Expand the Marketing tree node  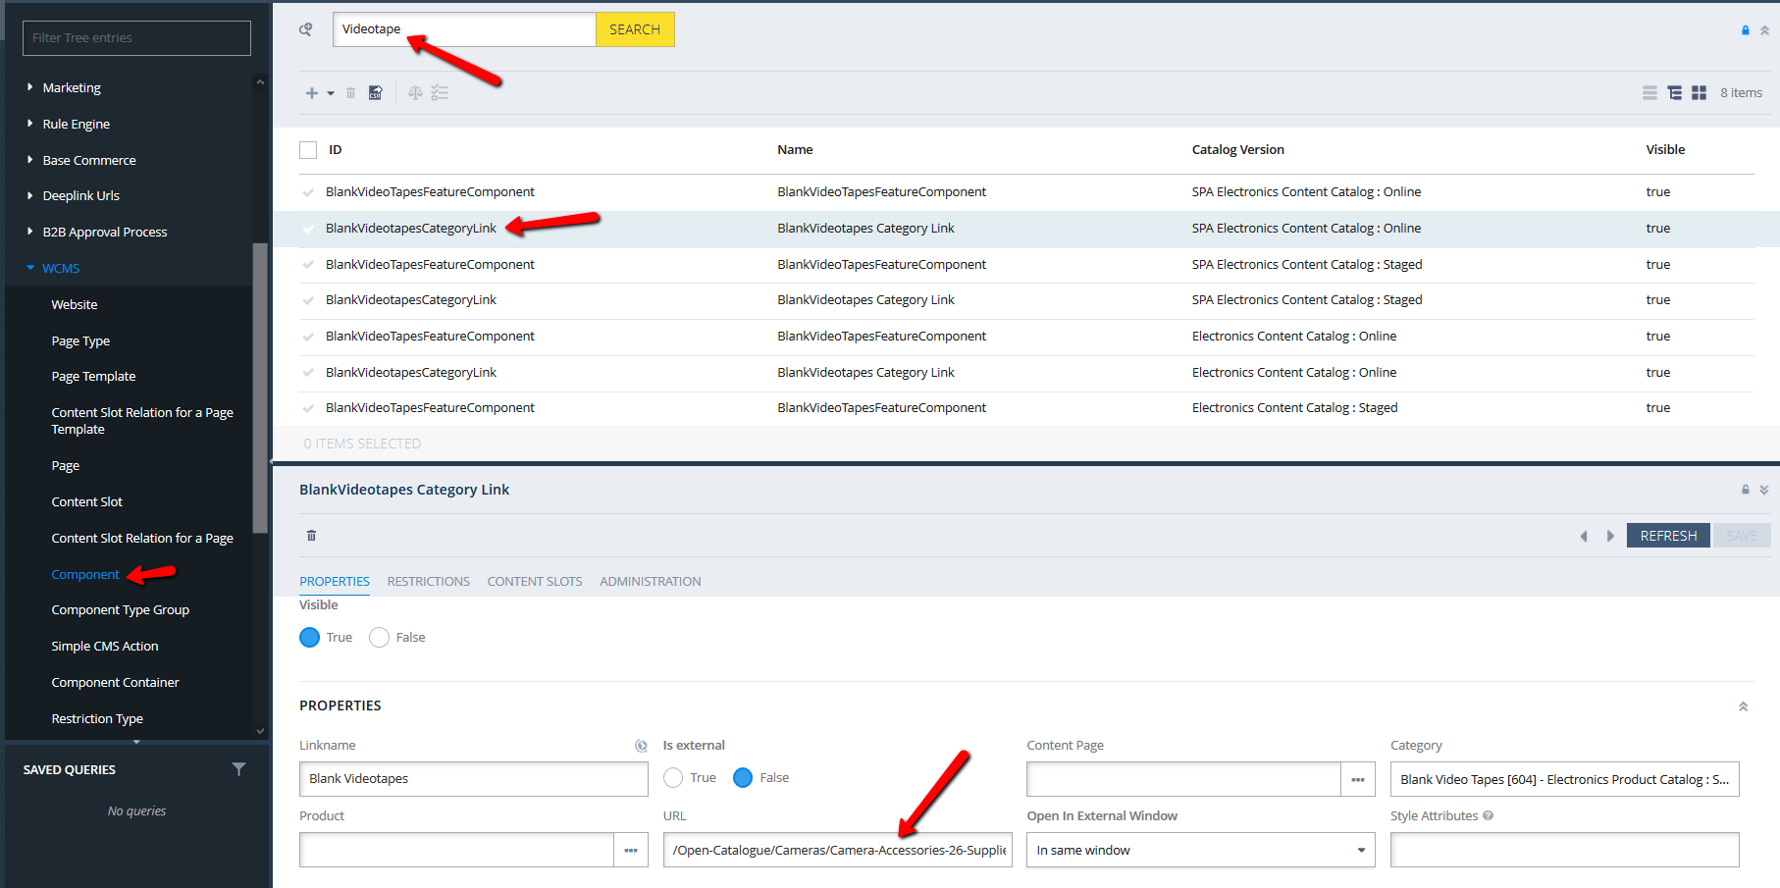point(28,87)
